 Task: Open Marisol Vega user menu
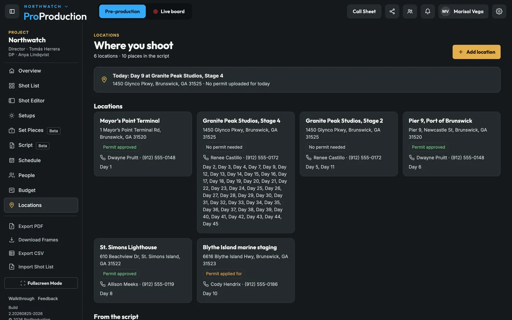[463, 11]
